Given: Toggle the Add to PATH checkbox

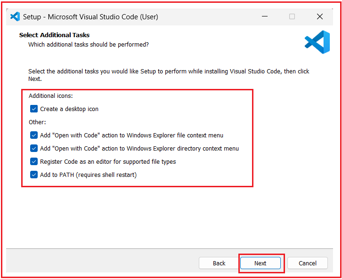Looking at the screenshot, I should 34,175.
